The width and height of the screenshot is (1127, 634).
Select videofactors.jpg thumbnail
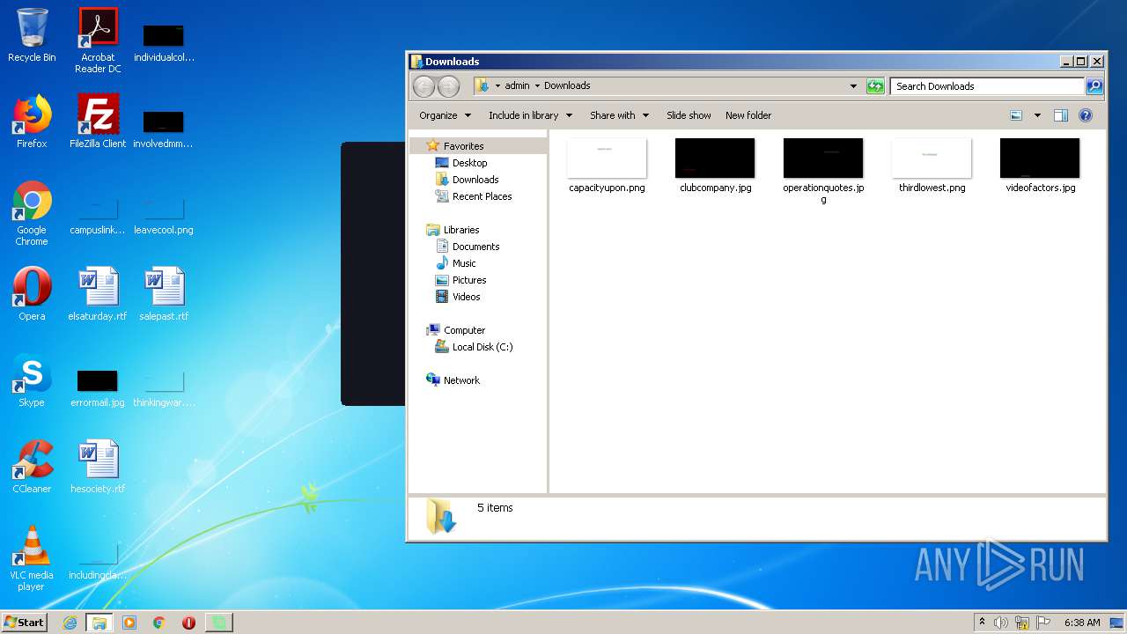pyautogui.click(x=1040, y=166)
